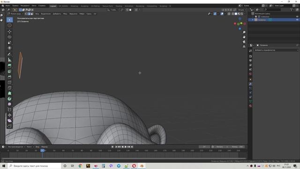The width and height of the screenshot is (300, 169).
Task: Enable edge select mode
Action: (x=29, y=14)
